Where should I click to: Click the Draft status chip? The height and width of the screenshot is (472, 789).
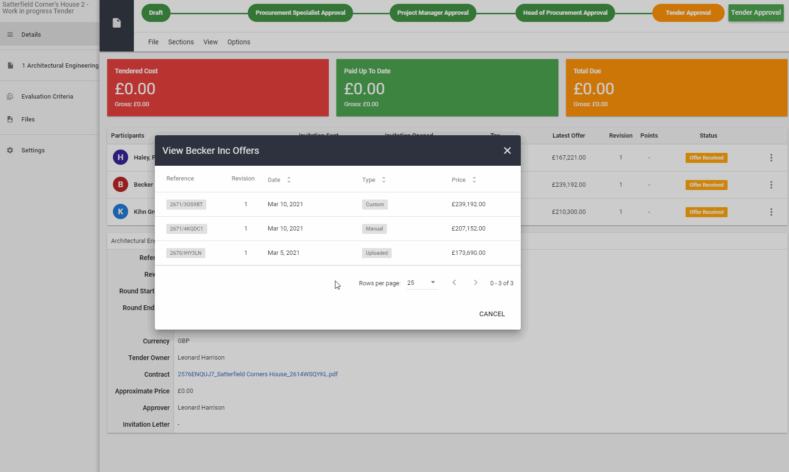[156, 12]
